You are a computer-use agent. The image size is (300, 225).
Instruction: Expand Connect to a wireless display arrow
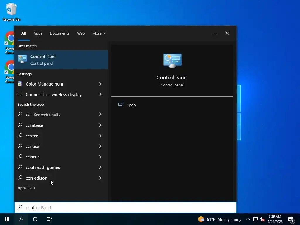[x=100, y=94]
